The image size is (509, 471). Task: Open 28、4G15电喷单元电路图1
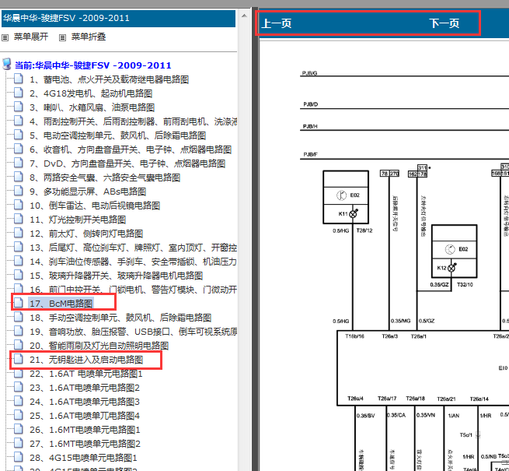coord(83,457)
